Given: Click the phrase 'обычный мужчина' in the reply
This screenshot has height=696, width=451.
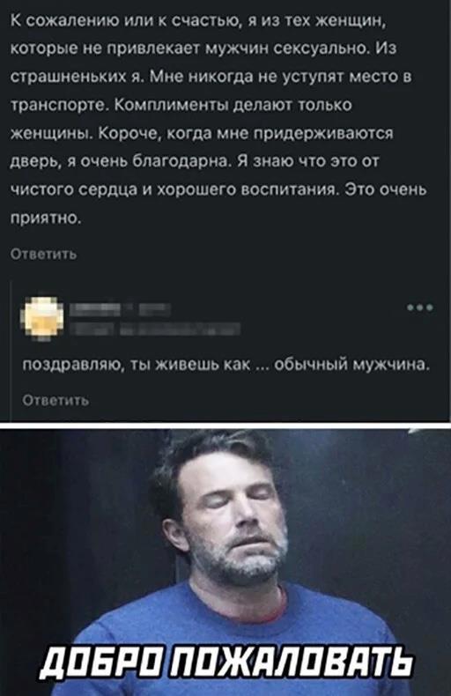Looking at the screenshot, I should coord(352,366).
